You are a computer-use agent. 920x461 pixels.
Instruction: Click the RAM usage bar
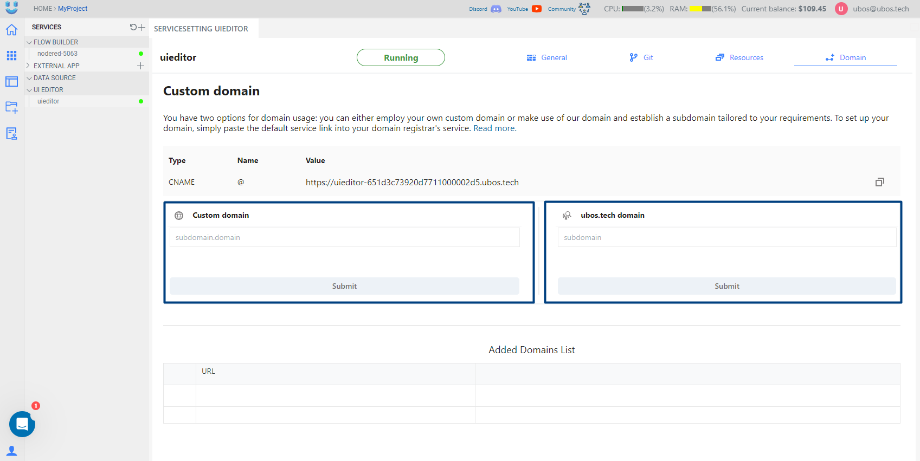700,9
